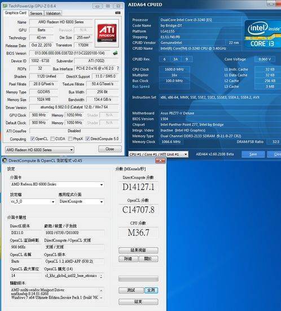Image resolution: width=281 pixels, height=311 pixels.
Task: Close the DirectCompute & OpenCL window
Action: point(160,161)
